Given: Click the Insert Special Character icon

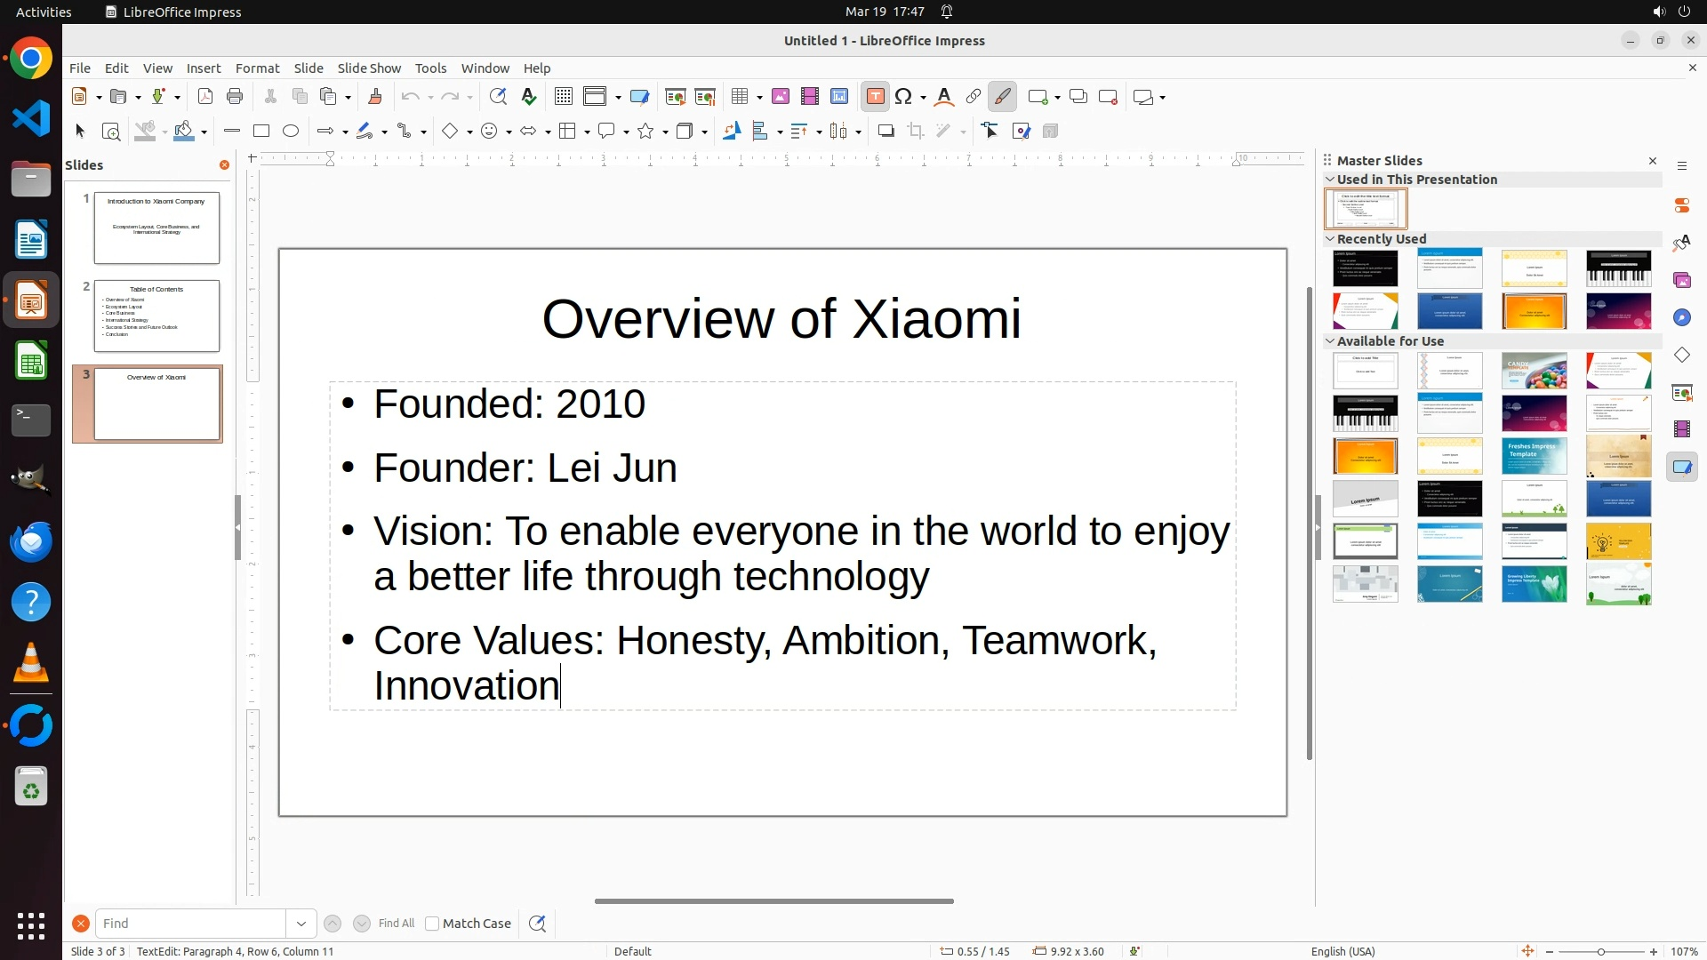Looking at the screenshot, I should click(904, 97).
